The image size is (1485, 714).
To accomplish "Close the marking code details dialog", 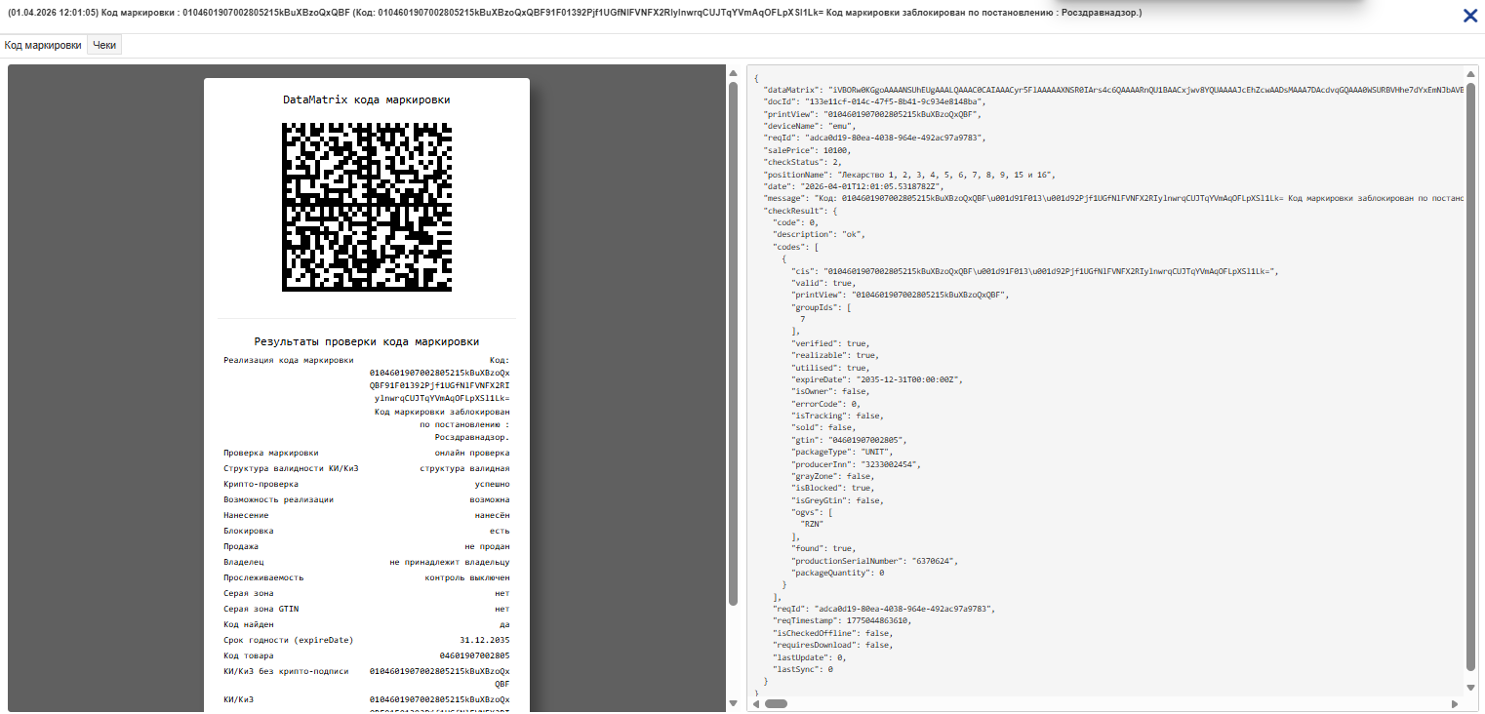I will click(x=1469, y=16).
